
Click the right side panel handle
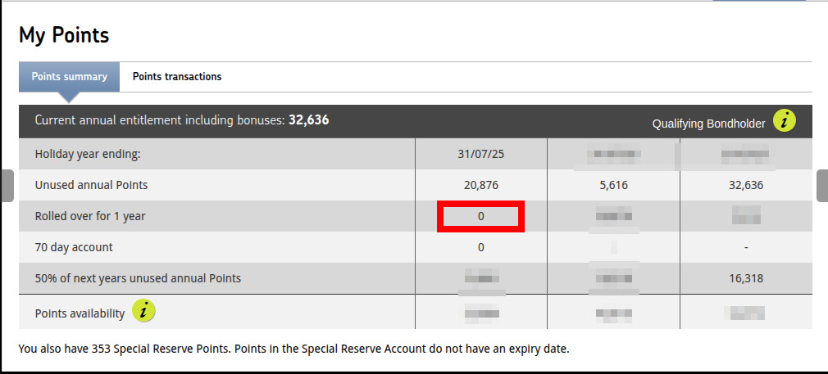(821, 186)
